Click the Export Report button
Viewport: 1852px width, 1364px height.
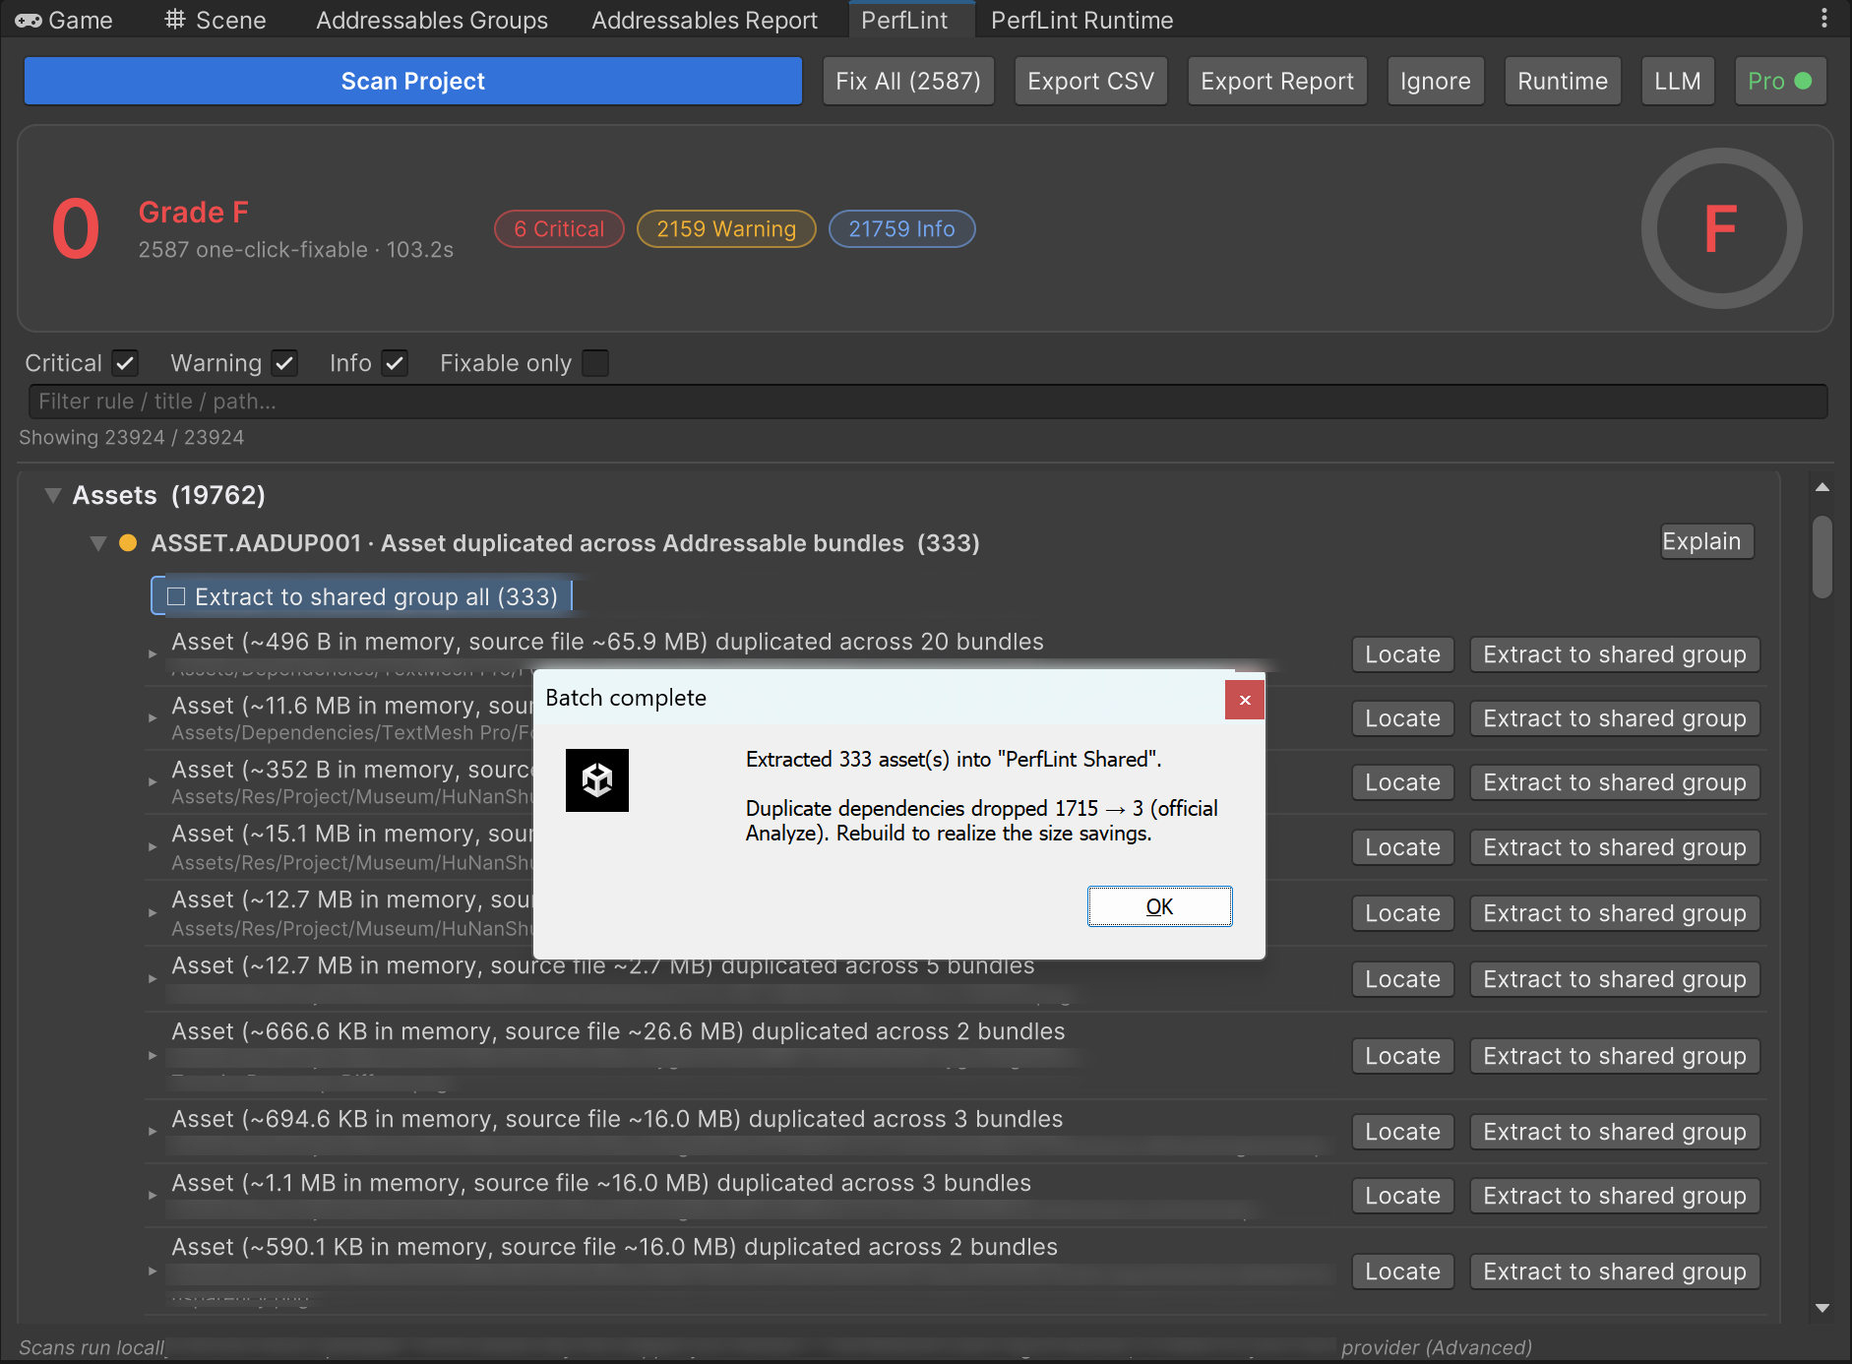[1277, 81]
